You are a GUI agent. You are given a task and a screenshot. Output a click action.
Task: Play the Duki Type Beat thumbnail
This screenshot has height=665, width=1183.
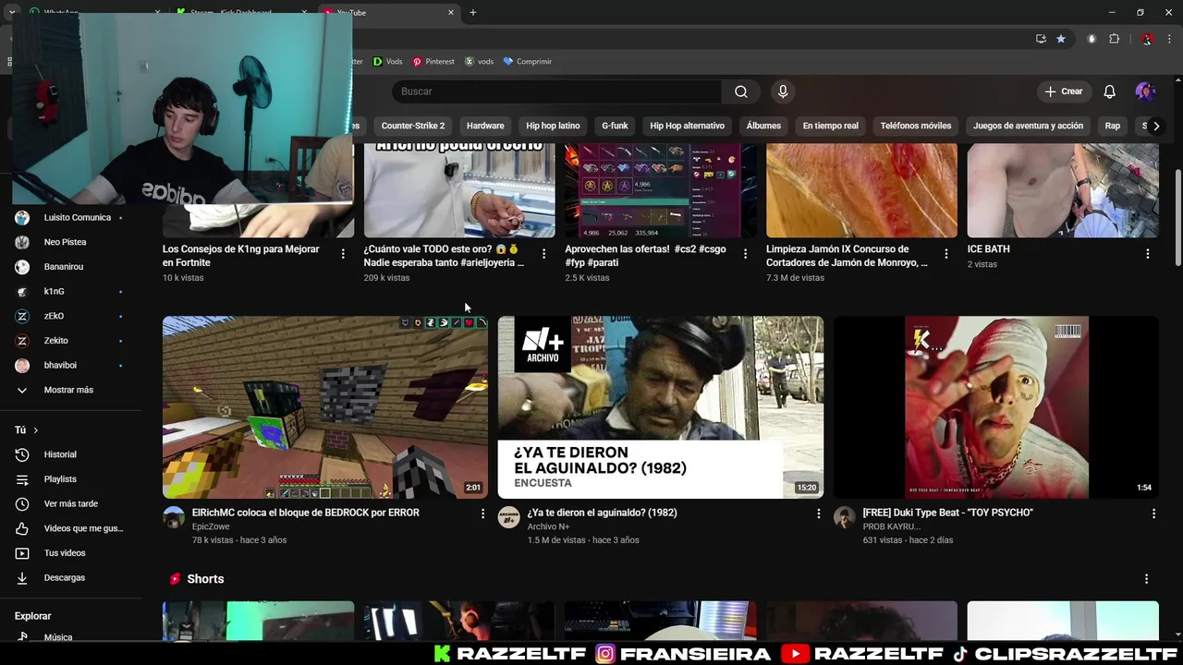[995, 407]
